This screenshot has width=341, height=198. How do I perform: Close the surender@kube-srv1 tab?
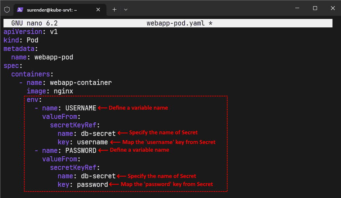pyautogui.click(x=98, y=10)
